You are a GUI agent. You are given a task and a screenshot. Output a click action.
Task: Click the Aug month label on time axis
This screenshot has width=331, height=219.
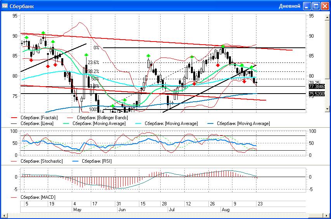[x=226, y=210]
